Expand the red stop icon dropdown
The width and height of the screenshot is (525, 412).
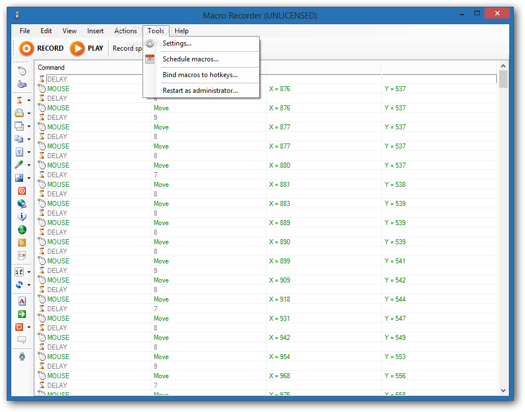[29, 328]
